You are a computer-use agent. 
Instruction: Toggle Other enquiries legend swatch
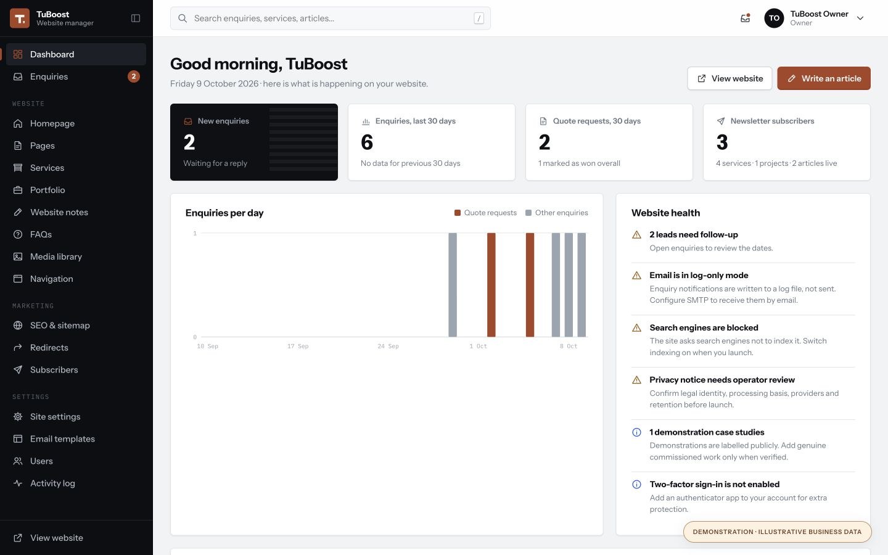528,213
